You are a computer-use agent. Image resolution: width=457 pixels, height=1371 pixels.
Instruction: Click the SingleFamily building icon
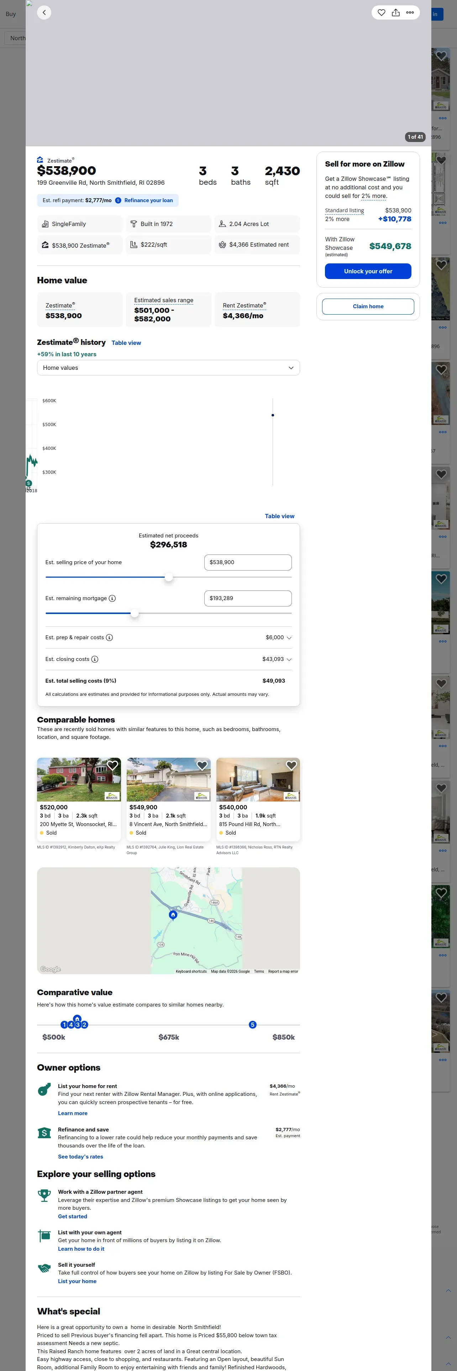(45, 224)
